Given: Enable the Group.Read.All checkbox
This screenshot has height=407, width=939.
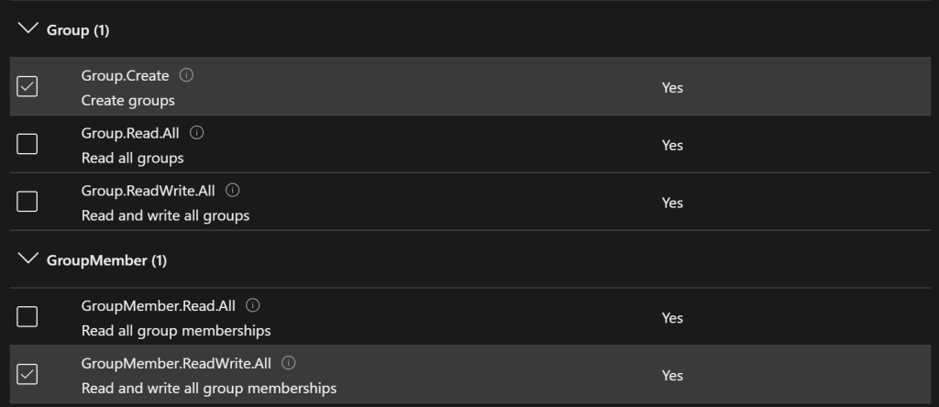Looking at the screenshot, I should tap(28, 145).
